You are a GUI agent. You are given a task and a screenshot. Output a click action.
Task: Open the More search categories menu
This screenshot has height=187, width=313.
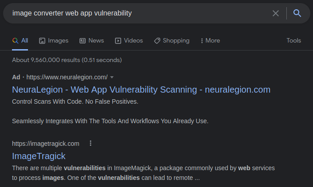click(210, 41)
